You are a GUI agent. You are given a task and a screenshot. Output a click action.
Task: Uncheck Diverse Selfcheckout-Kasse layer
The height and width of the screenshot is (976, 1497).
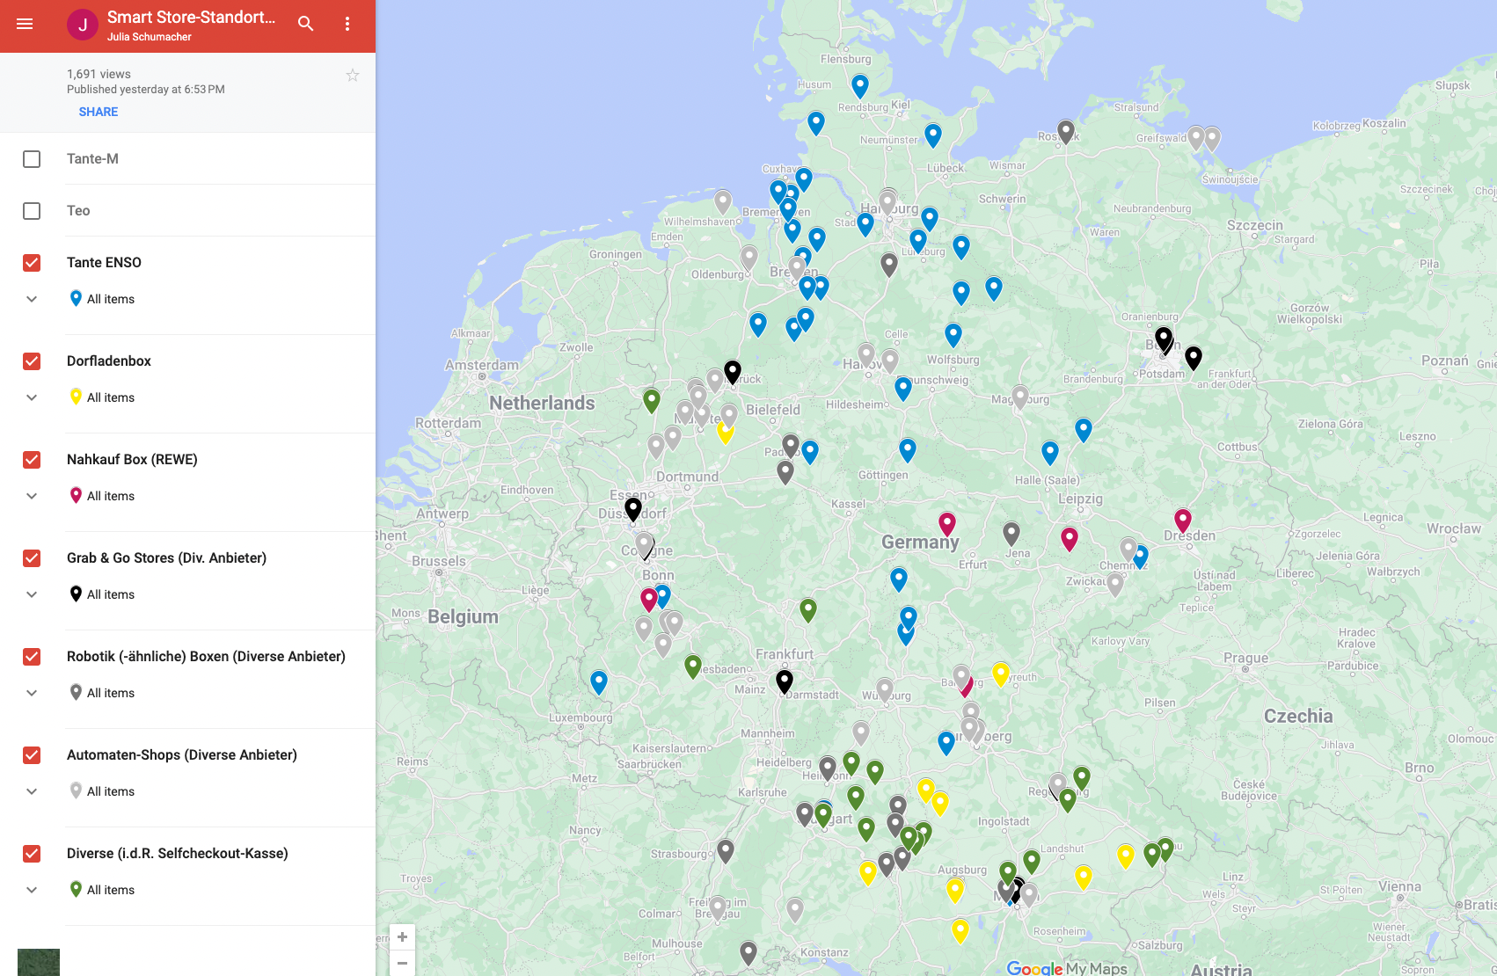(x=32, y=854)
